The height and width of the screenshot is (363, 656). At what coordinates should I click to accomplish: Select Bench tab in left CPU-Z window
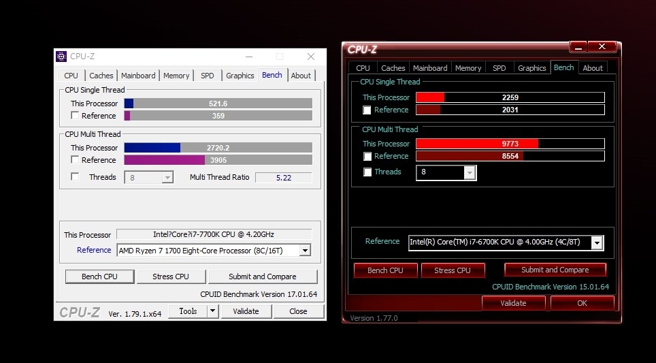272,75
